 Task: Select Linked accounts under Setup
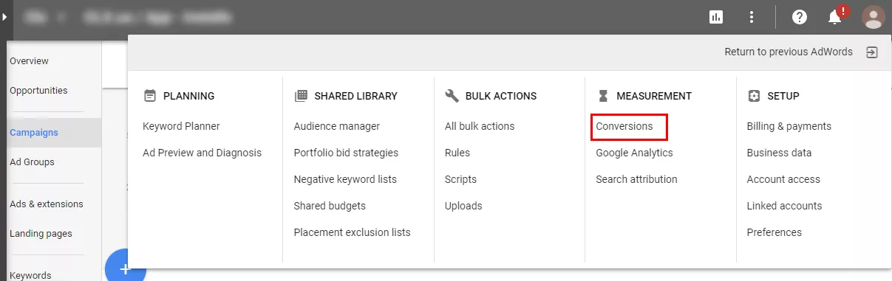[x=784, y=206]
